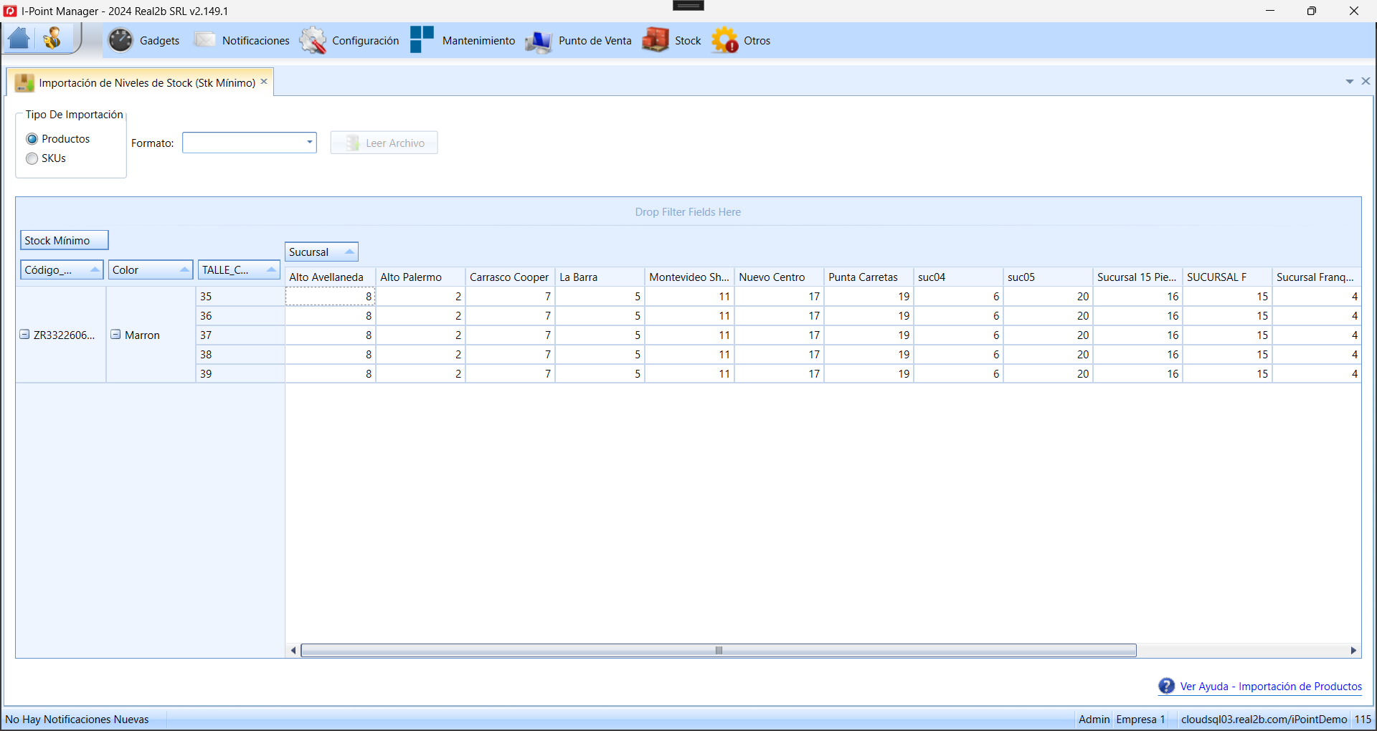This screenshot has height=731, width=1377.
Task: Click suc05 cell for talle 38
Action: 1048,354
